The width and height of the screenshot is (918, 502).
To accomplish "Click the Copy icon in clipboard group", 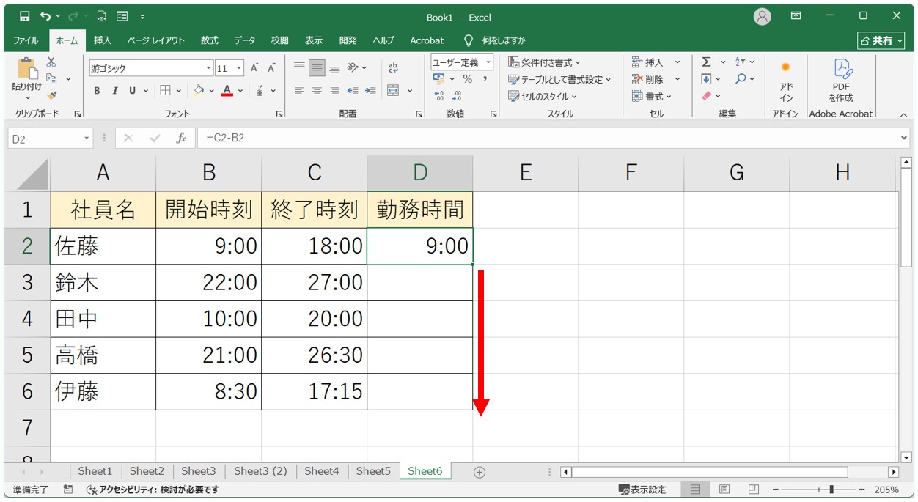I will click(51, 78).
